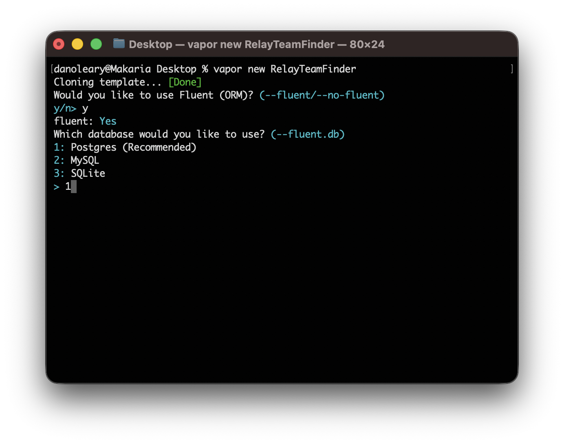This screenshot has width=564, height=444.
Task: Click the blinking cursor after the 1
Action: pos(74,186)
